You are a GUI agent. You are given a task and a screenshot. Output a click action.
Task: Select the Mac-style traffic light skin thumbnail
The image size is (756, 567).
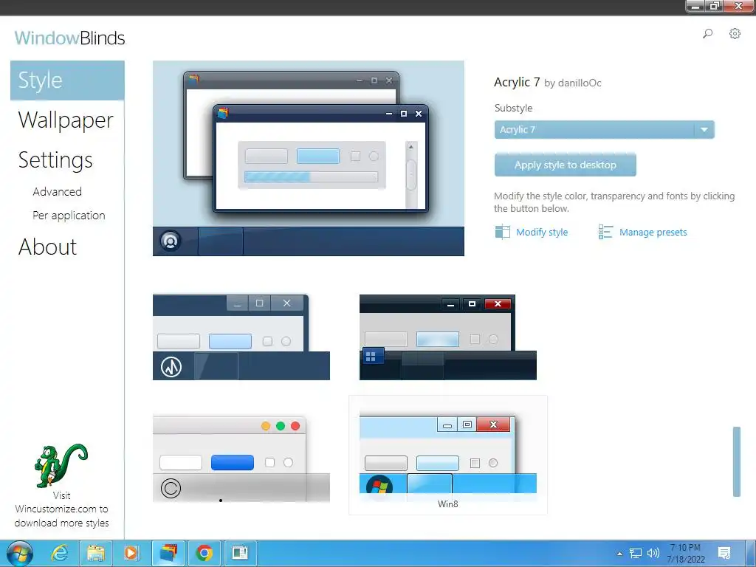coord(241,458)
